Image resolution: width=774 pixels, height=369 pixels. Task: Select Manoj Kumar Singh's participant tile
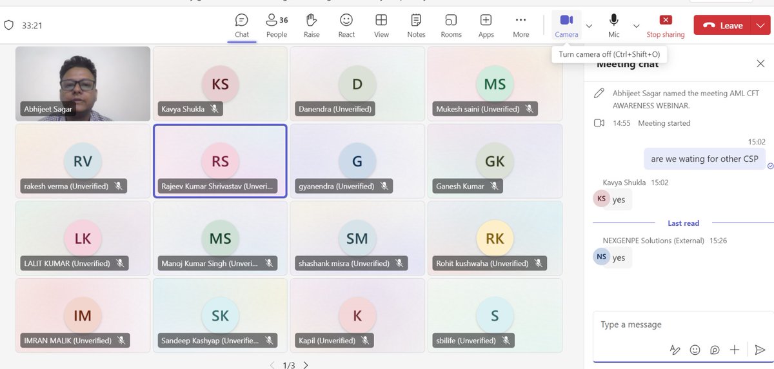[x=220, y=238]
